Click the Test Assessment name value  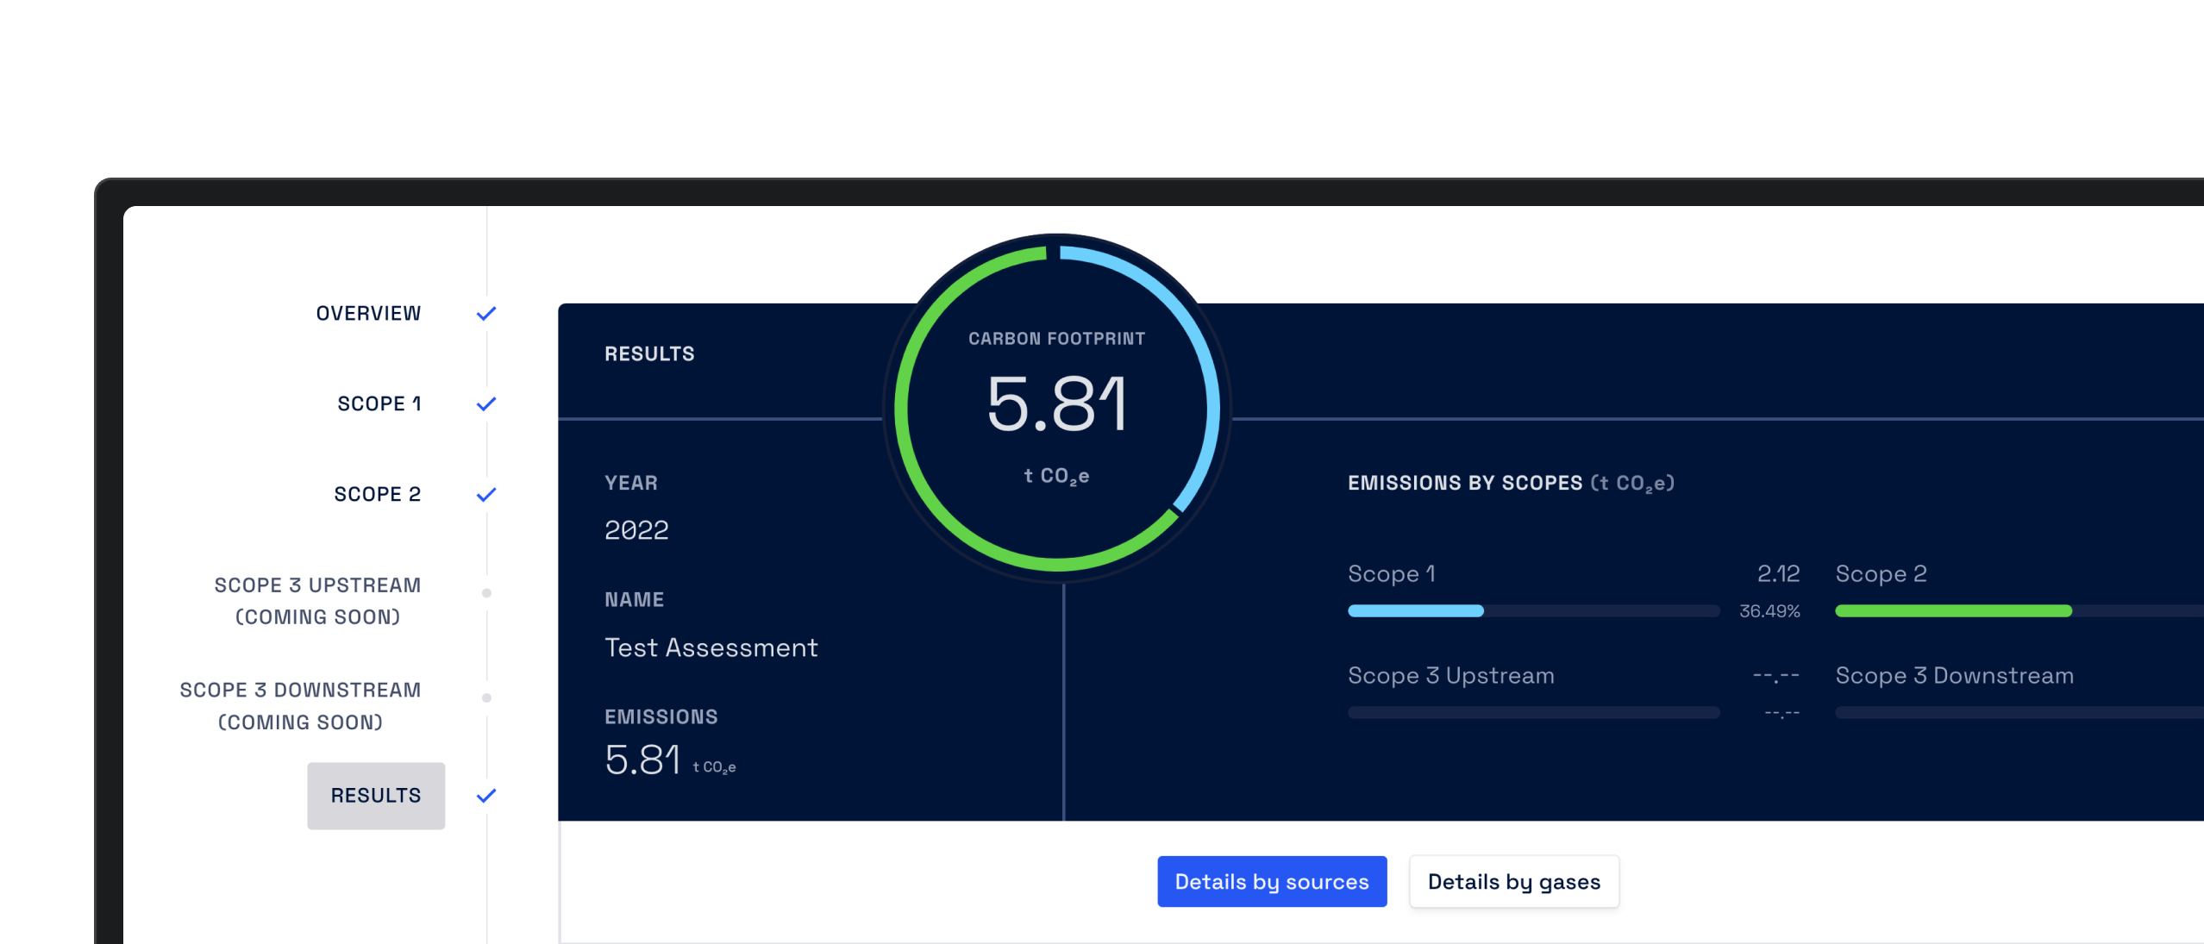click(711, 647)
